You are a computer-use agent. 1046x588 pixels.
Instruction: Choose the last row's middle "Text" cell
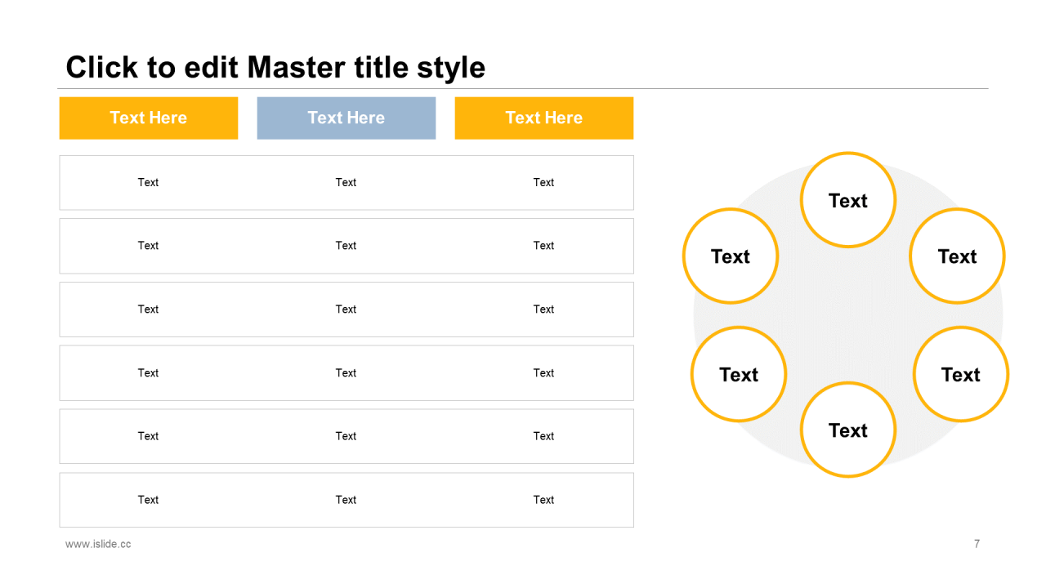[346, 500]
